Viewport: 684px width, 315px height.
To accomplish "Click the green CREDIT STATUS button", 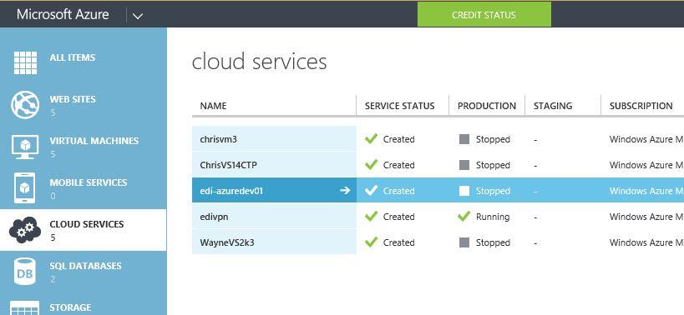I will pos(484,15).
